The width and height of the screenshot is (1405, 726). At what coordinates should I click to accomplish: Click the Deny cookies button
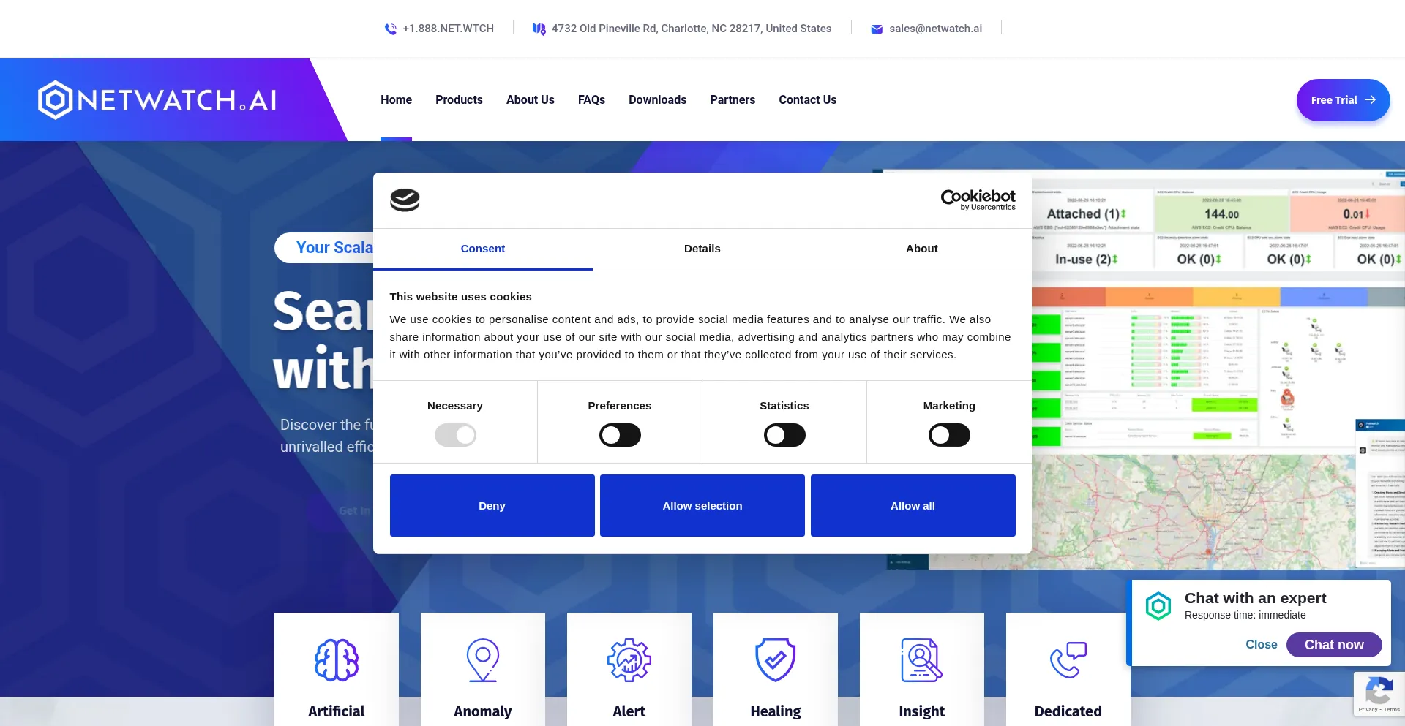492,505
